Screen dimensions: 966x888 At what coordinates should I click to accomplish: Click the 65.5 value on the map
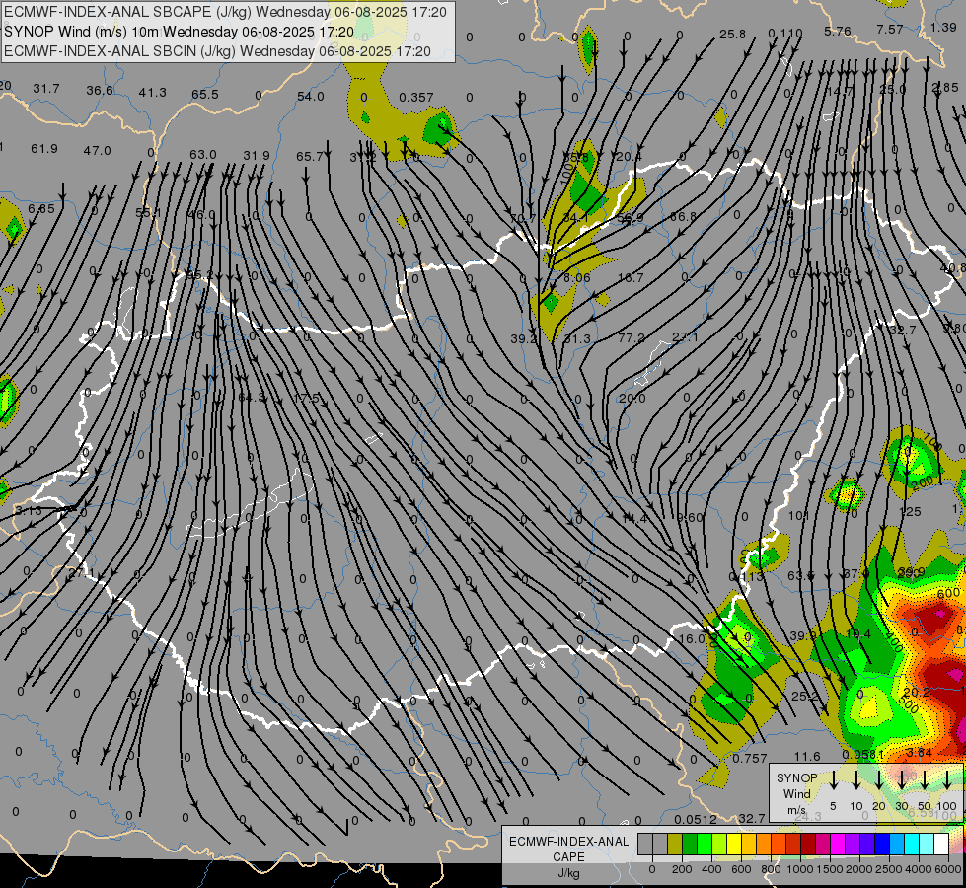205,95
